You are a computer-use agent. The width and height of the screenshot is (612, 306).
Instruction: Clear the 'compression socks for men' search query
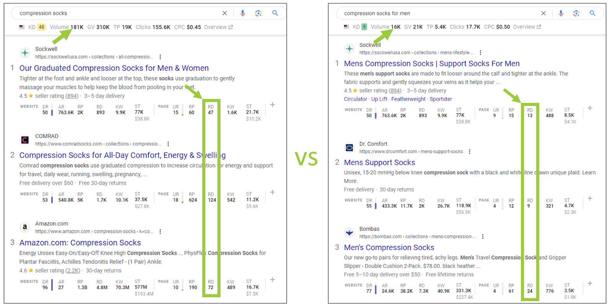pyautogui.click(x=543, y=13)
